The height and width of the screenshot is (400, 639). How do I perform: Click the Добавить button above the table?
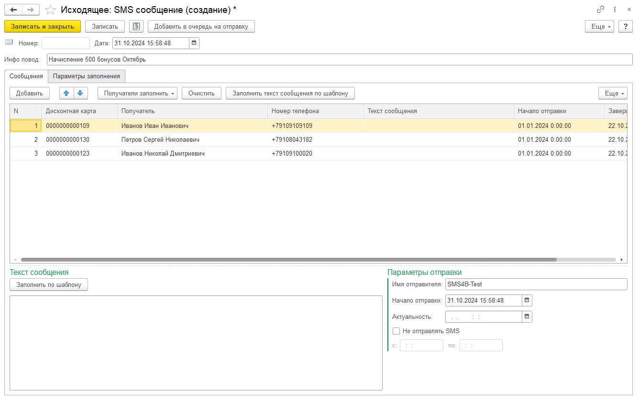(x=30, y=93)
